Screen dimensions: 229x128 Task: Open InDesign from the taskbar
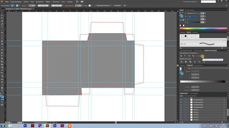pos(62,126)
